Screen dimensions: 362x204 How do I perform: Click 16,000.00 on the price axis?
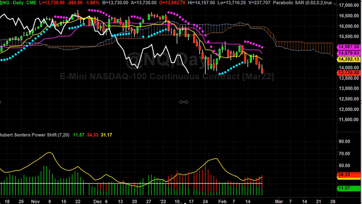coord(348,26)
